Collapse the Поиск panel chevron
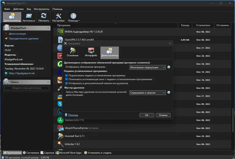The height and width of the screenshot is (159, 235). click(x=48, y=82)
